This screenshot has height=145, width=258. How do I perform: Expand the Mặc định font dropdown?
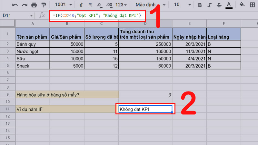coord(151,5)
